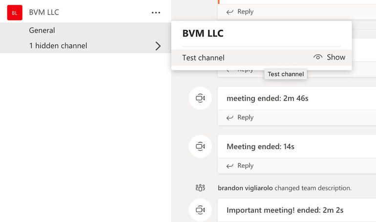Image resolution: width=376 pixels, height=222 pixels.
Task: Select the General channel
Action: 42,30
